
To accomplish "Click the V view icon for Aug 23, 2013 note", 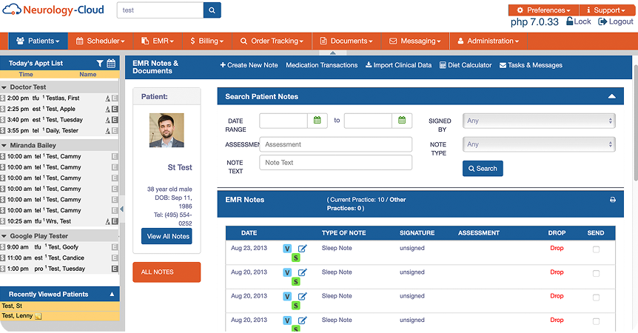I will (x=287, y=249).
